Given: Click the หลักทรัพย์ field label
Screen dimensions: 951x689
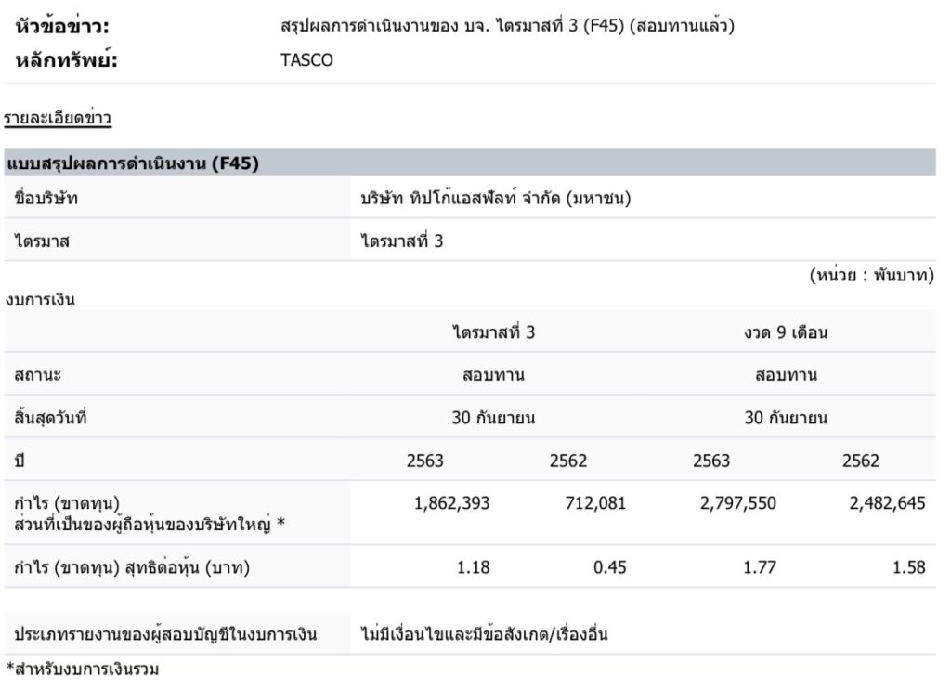Looking at the screenshot, I should pos(67,61).
